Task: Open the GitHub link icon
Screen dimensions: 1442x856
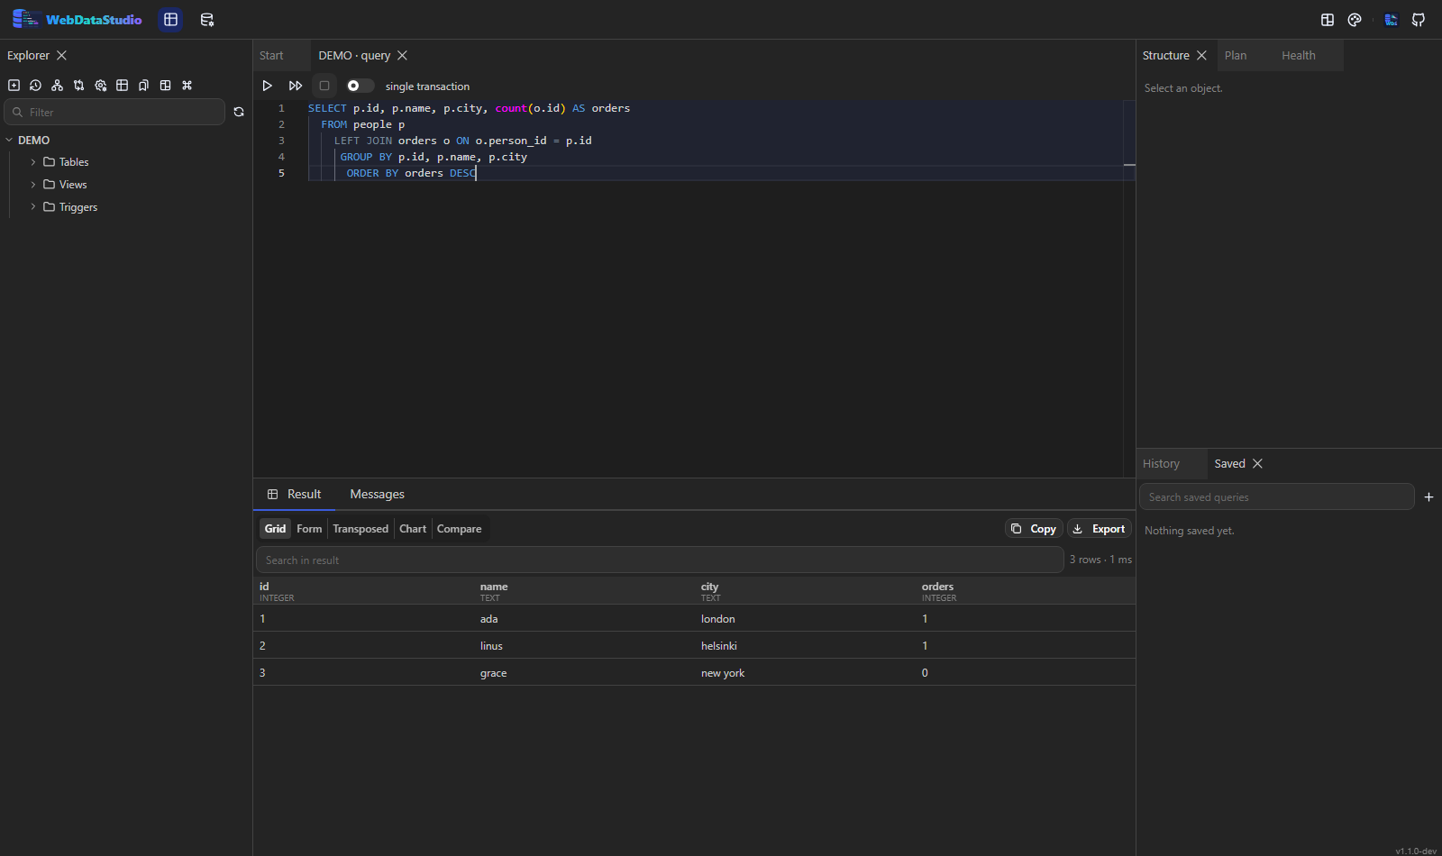Action: tap(1419, 20)
